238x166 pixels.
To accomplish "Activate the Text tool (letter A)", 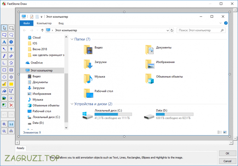I will (x=4, y=42).
